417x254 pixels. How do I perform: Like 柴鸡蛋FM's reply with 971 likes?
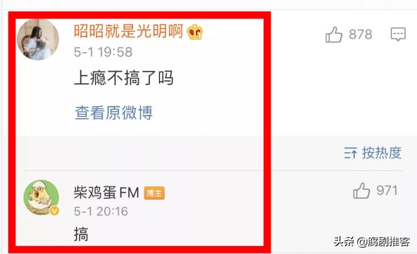pos(361,190)
